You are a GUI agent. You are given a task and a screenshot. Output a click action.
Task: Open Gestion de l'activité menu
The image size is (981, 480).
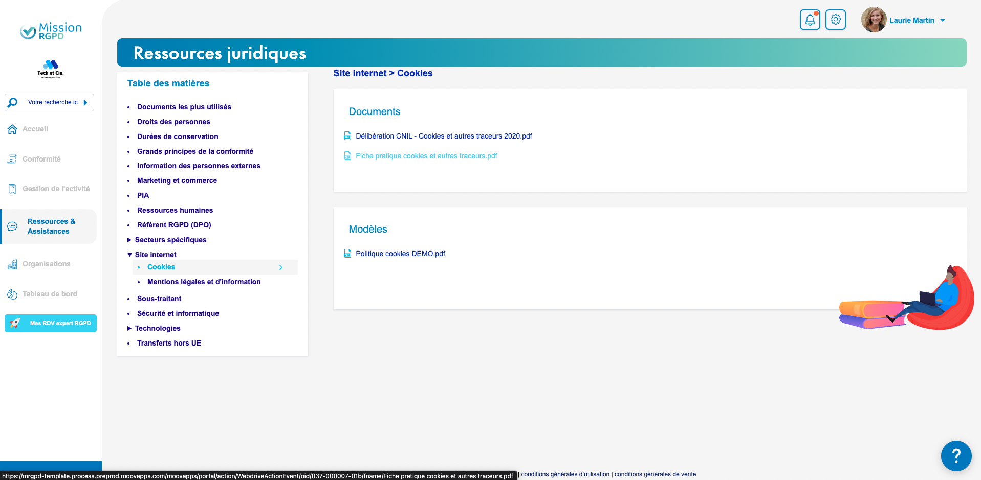56,189
